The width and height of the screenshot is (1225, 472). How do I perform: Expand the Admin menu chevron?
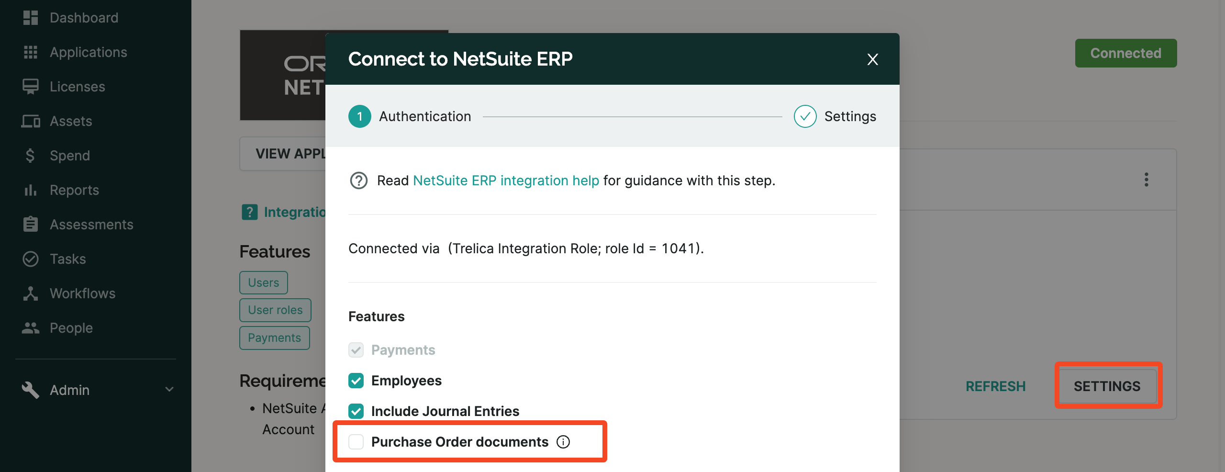coord(169,390)
